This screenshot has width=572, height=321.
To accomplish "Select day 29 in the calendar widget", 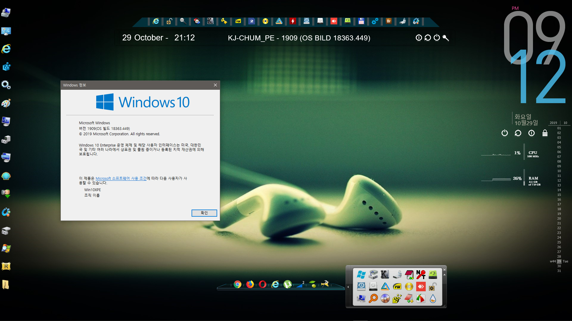I will tap(559, 261).
